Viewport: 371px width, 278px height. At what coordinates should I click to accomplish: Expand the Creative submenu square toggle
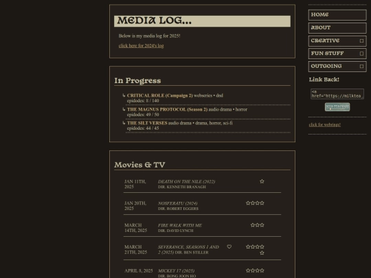(361, 41)
